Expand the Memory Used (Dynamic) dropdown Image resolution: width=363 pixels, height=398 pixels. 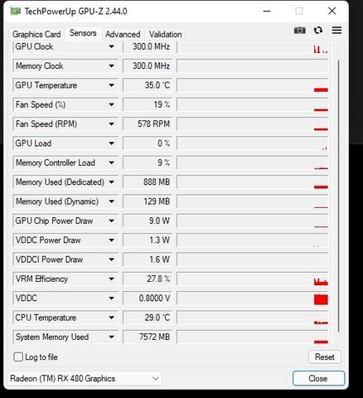(112, 201)
